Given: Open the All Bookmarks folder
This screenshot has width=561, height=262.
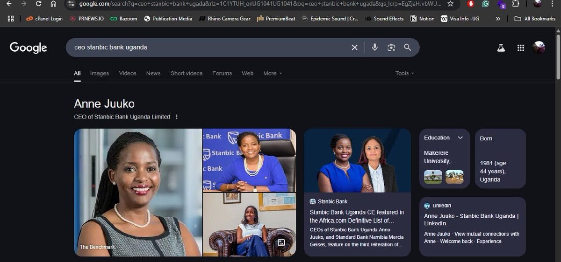Looking at the screenshot, I should click(535, 19).
